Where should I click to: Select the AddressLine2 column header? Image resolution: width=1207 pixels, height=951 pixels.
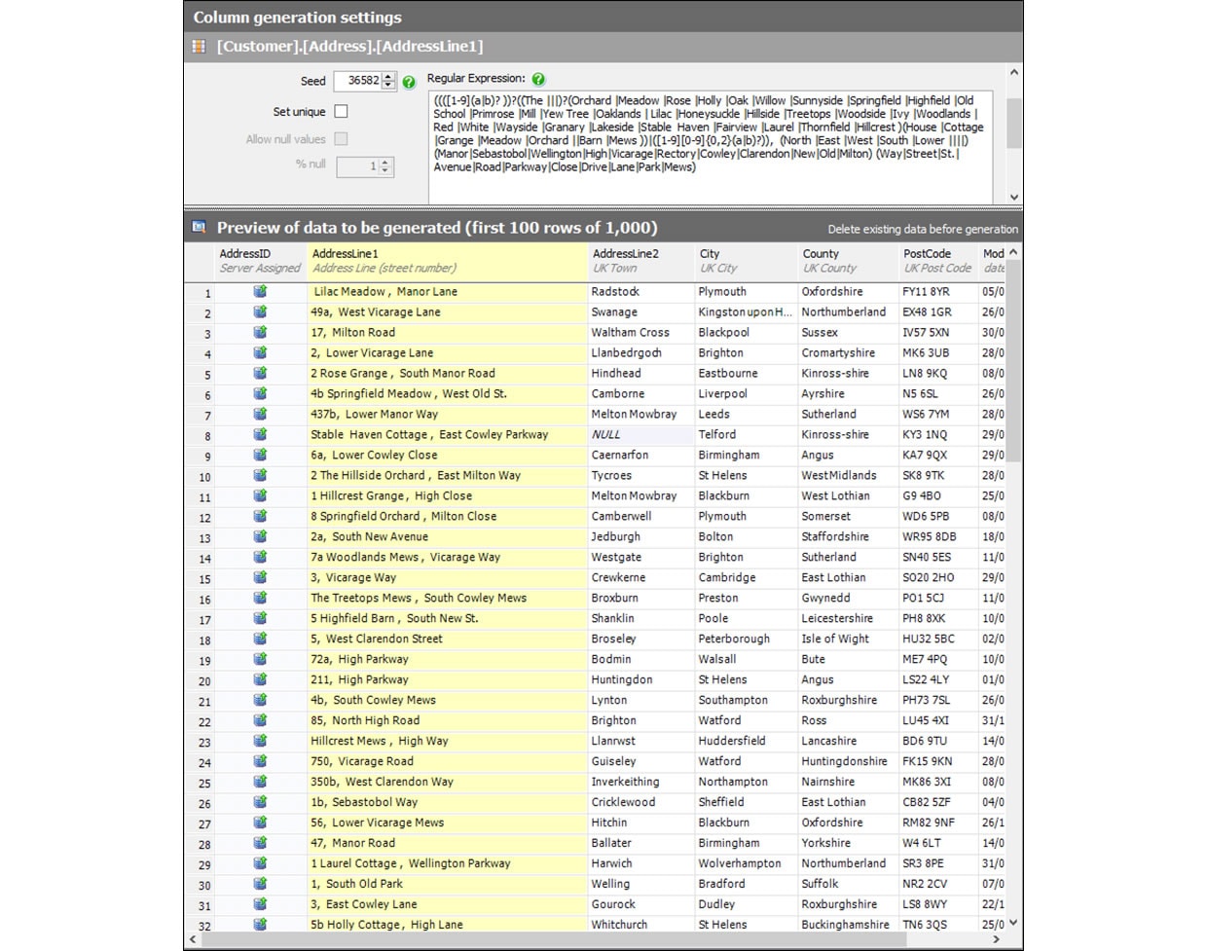click(x=641, y=261)
